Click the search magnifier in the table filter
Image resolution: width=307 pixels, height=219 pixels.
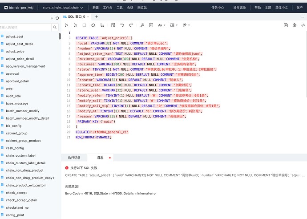point(55,27)
